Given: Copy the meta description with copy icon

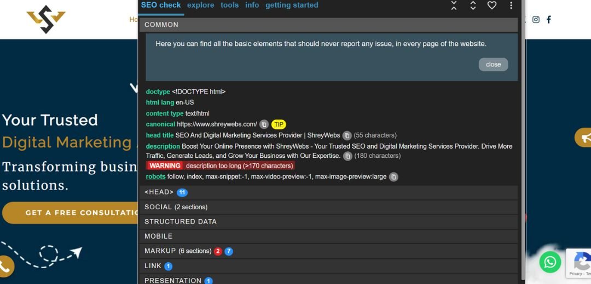Looking at the screenshot, I should pos(347,156).
